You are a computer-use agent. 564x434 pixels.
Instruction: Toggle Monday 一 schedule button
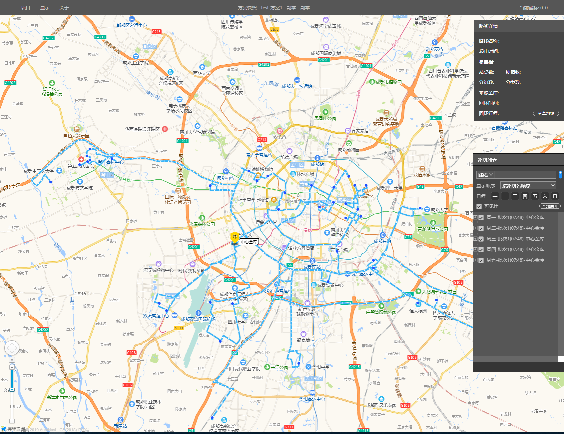pos(495,196)
